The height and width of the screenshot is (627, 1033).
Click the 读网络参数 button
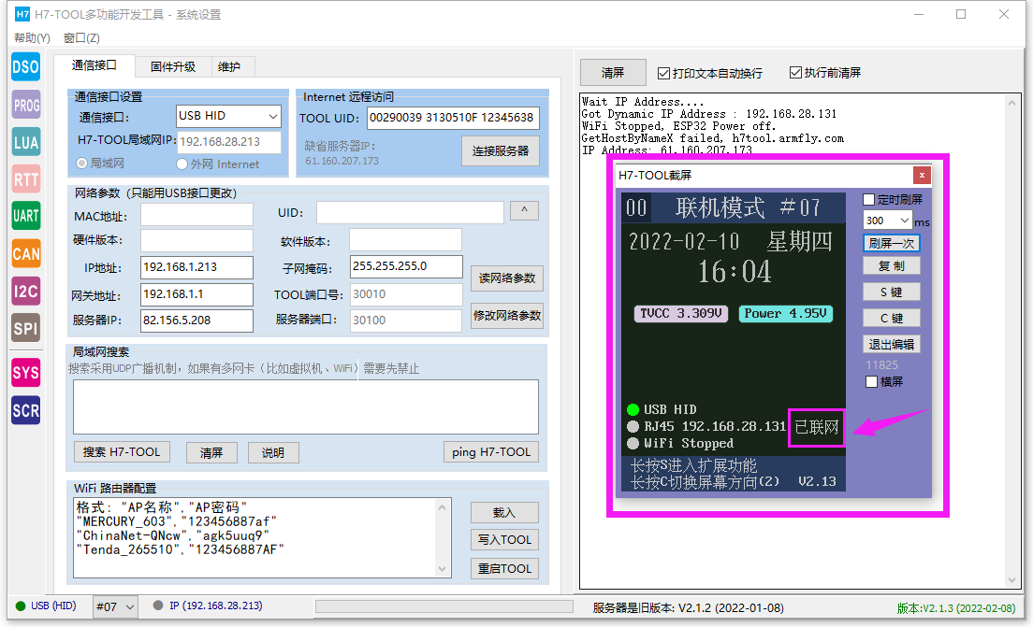506,278
